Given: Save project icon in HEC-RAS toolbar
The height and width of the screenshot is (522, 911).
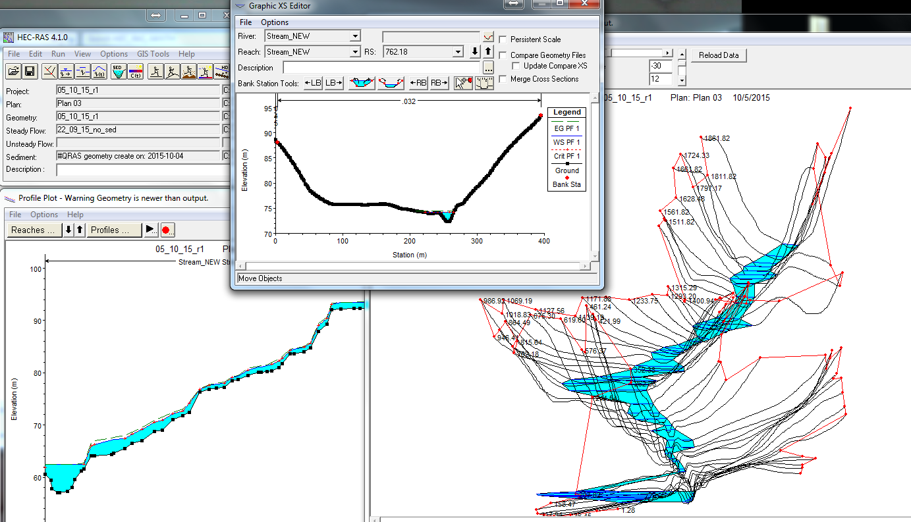Looking at the screenshot, I should pyautogui.click(x=30, y=71).
